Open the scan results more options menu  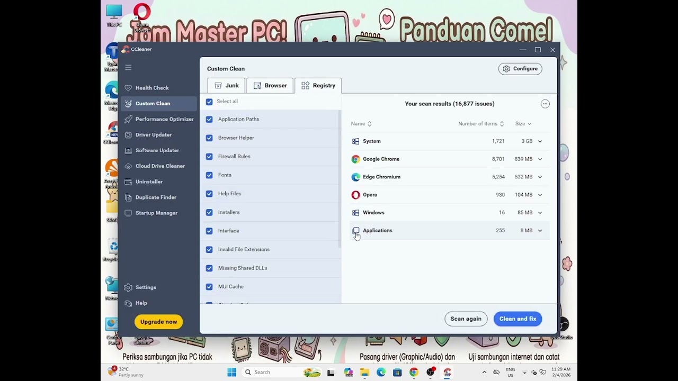[x=545, y=104]
